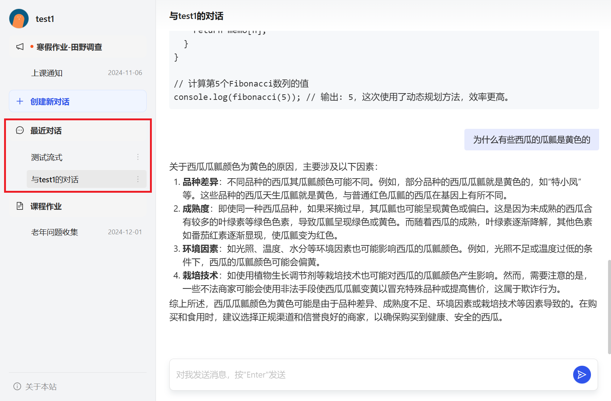Click the console.log(fibonacci(5)) code line
The width and height of the screenshot is (611, 401).
pyautogui.click(x=342, y=97)
